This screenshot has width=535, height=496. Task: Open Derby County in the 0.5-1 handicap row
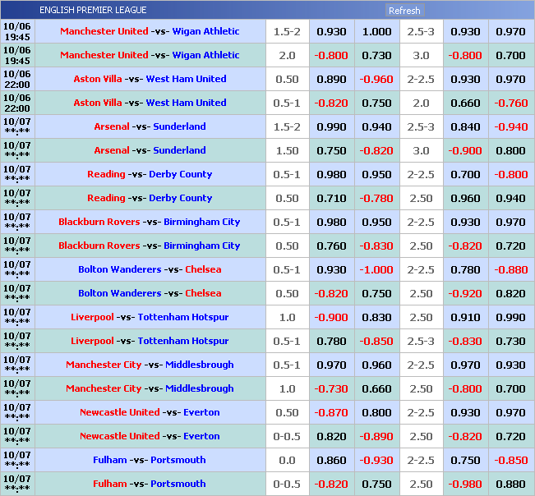(180, 174)
